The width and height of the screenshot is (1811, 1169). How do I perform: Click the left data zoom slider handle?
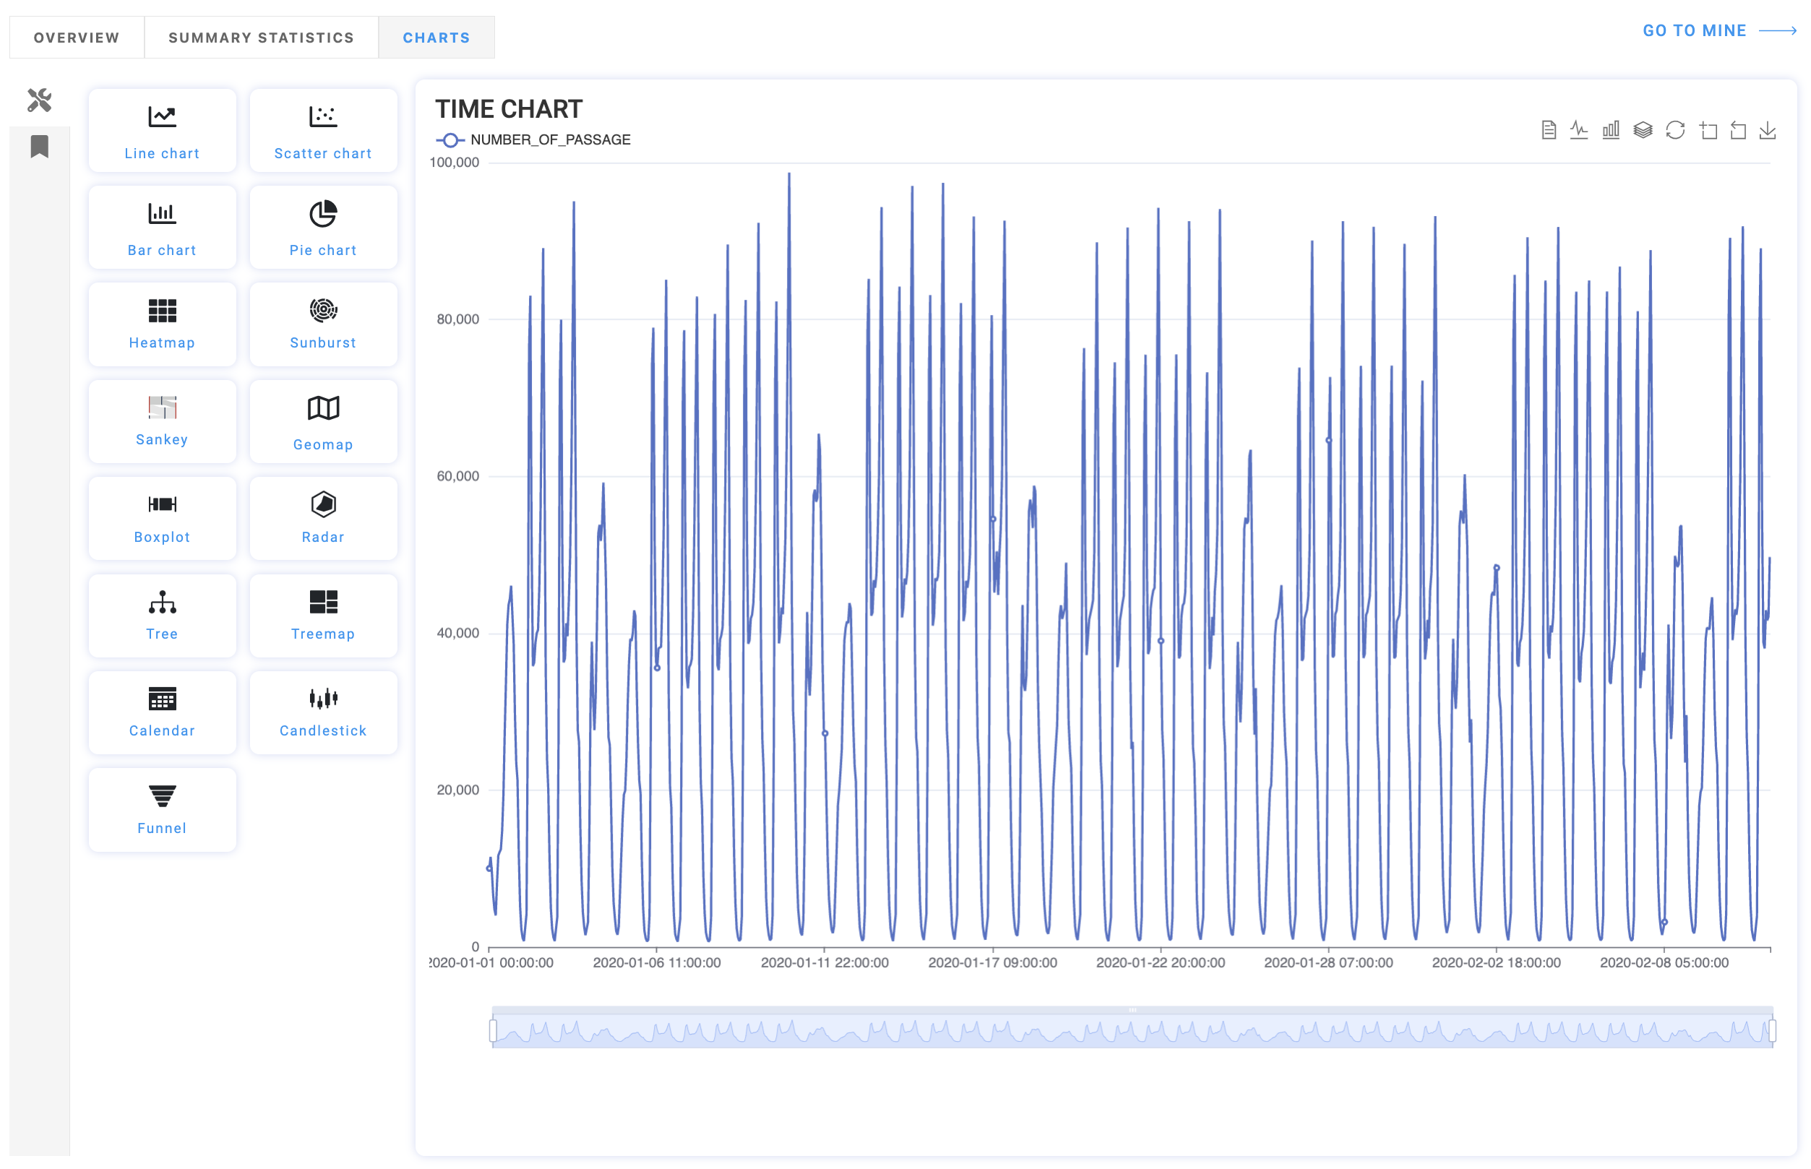493,1030
